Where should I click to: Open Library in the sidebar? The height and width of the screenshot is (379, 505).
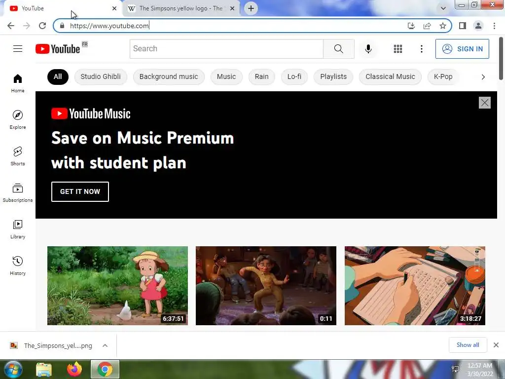pyautogui.click(x=18, y=229)
